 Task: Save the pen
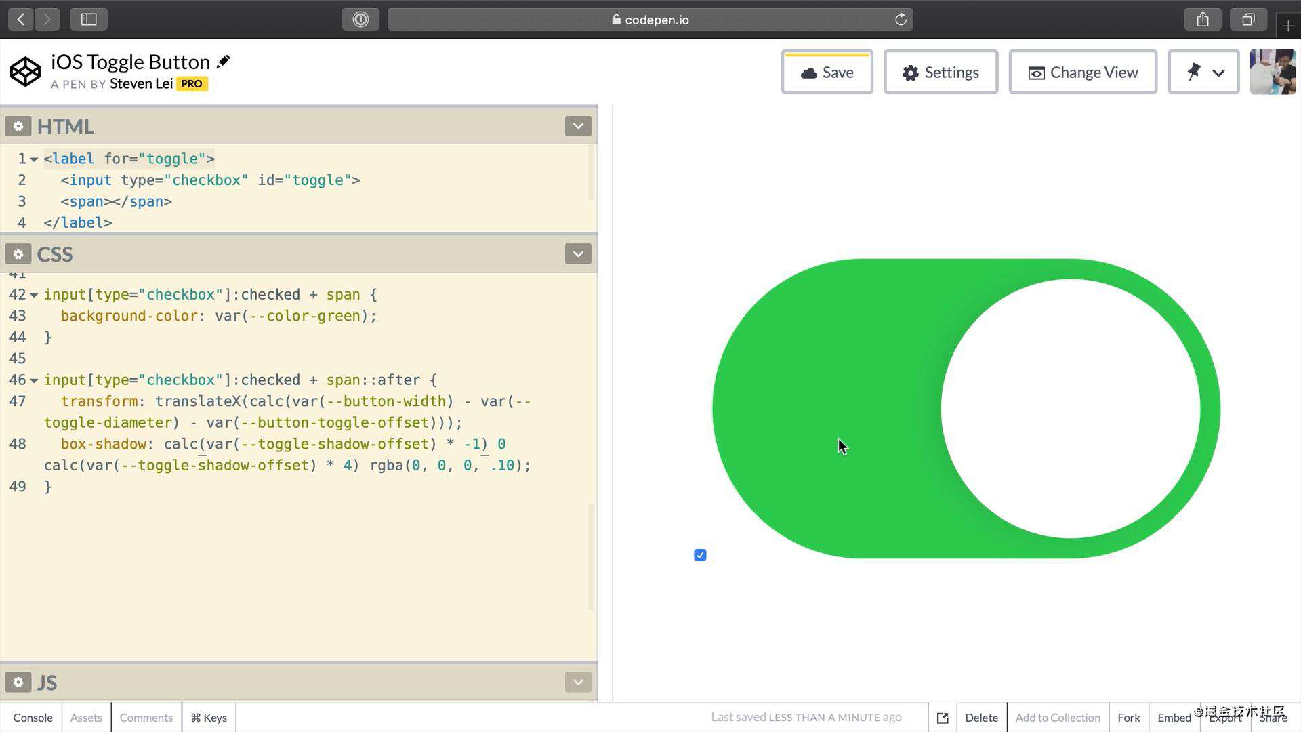pyautogui.click(x=827, y=72)
